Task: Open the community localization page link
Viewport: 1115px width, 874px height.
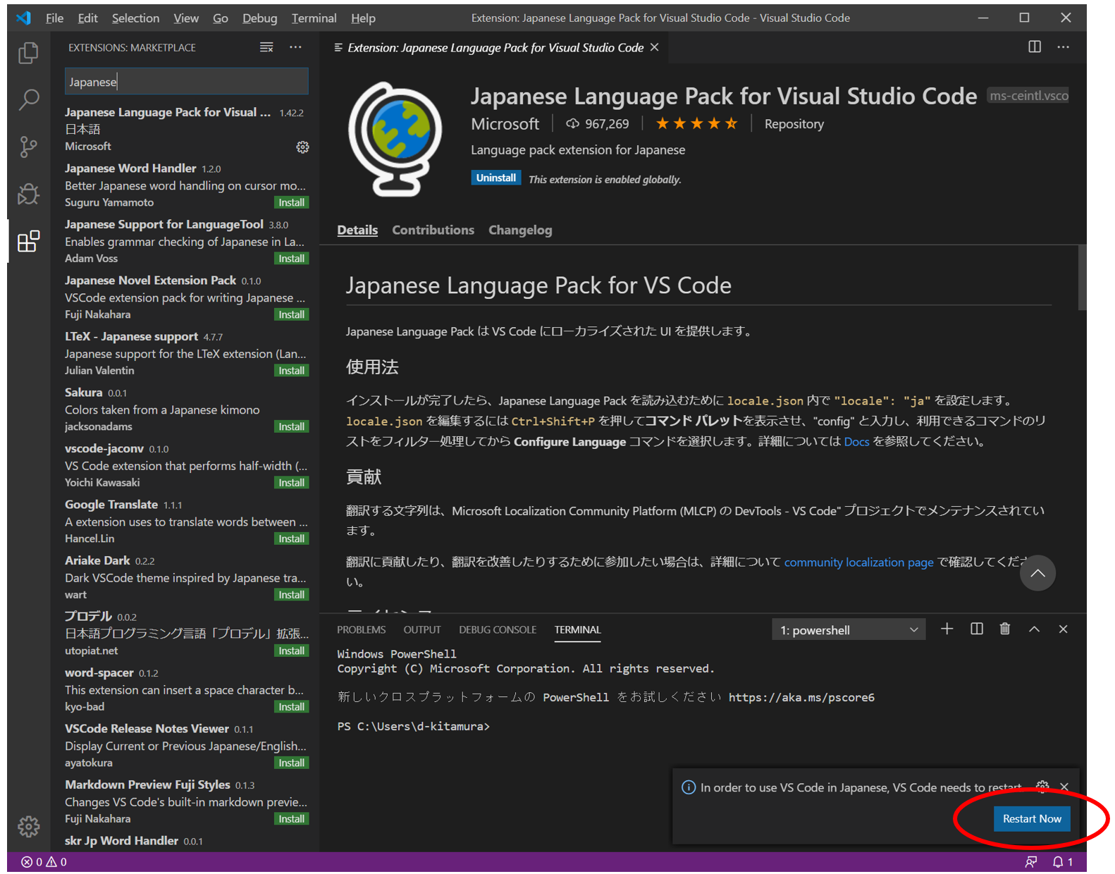Action: (858, 562)
